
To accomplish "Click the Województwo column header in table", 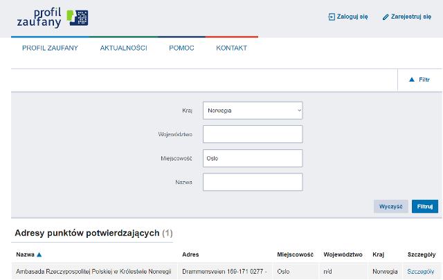I will tap(343, 254).
